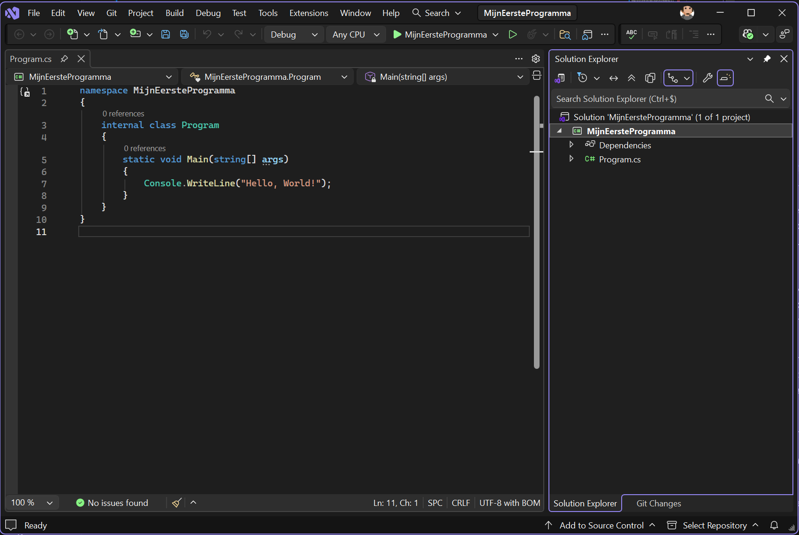Click Collapse All in Solution Explorer
Viewport: 799px width, 535px height.
pos(632,78)
